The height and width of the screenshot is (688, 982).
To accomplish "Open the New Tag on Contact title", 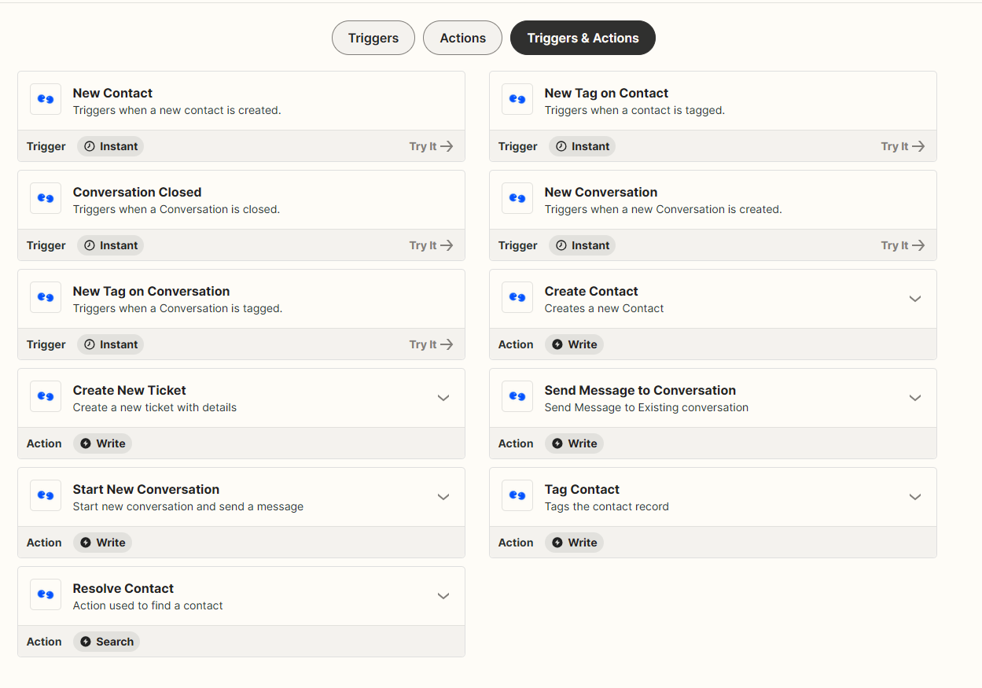I will tap(606, 93).
